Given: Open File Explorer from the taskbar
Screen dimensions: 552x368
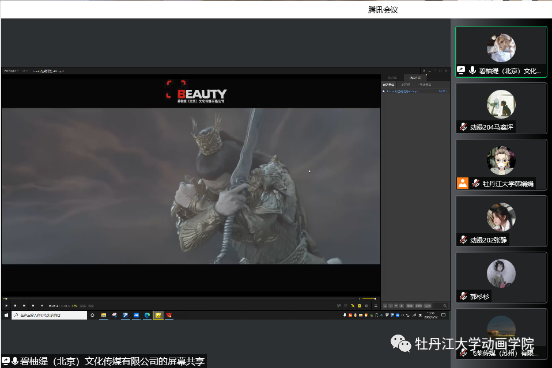Looking at the screenshot, I should click(104, 315).
